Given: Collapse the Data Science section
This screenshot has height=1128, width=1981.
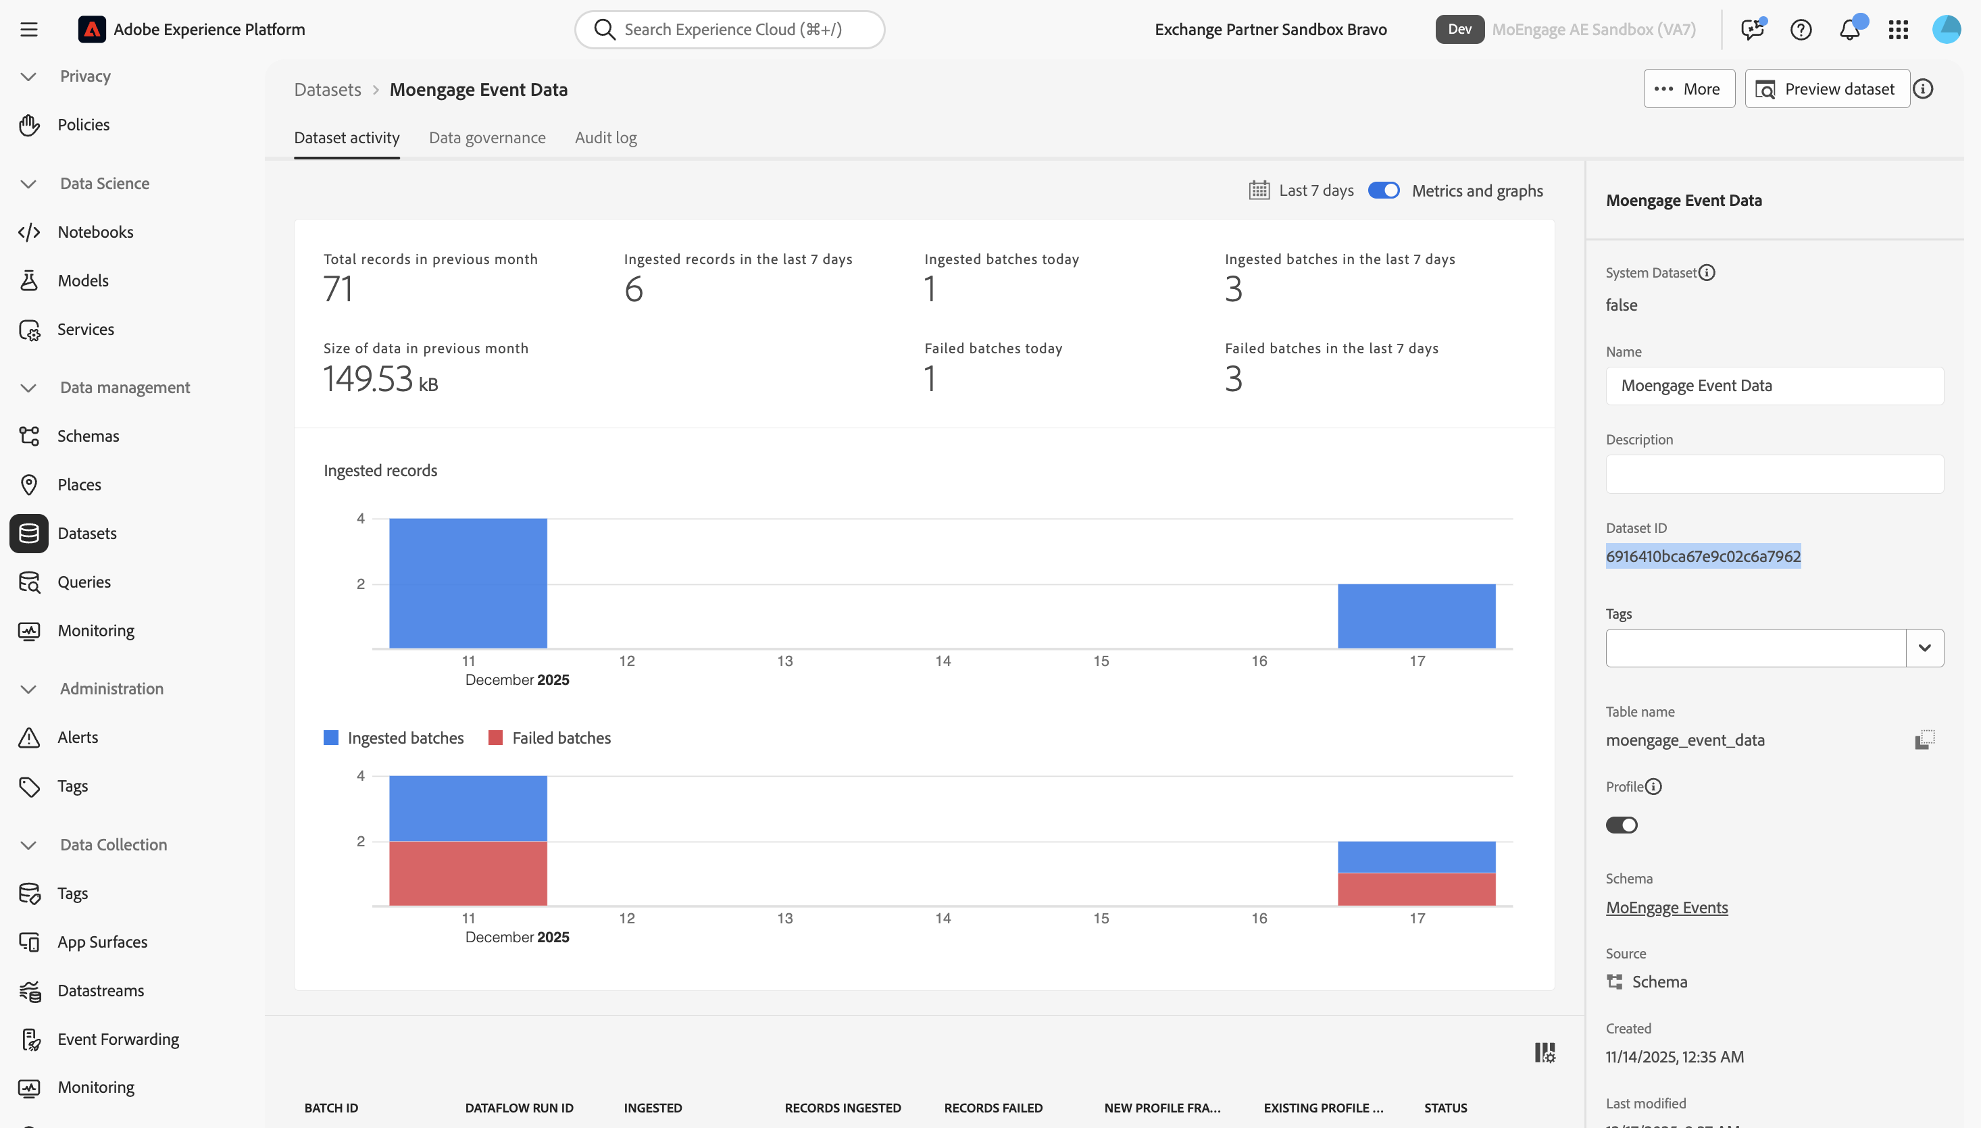Looking at the screenshot, I should tap(28, 184).
